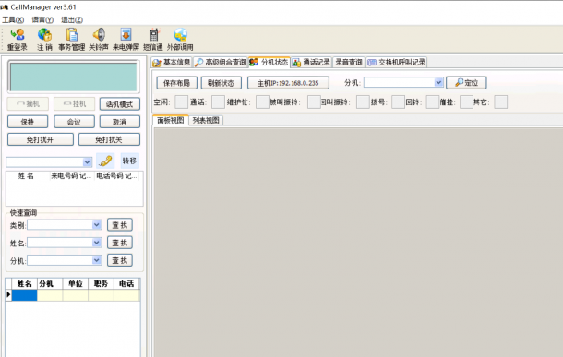The image size is (563, 357).
Task: Open 事务管理 task management icon
Action: pos(71,35)
